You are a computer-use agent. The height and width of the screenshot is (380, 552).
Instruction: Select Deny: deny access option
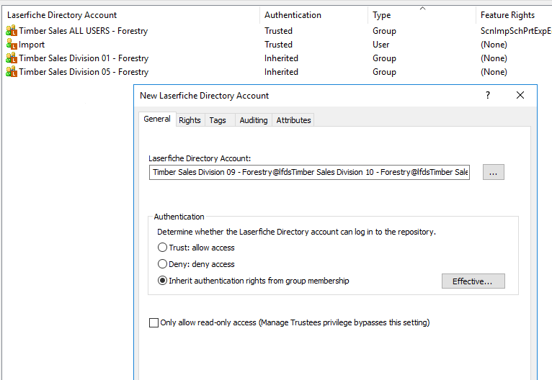[162, 264]
